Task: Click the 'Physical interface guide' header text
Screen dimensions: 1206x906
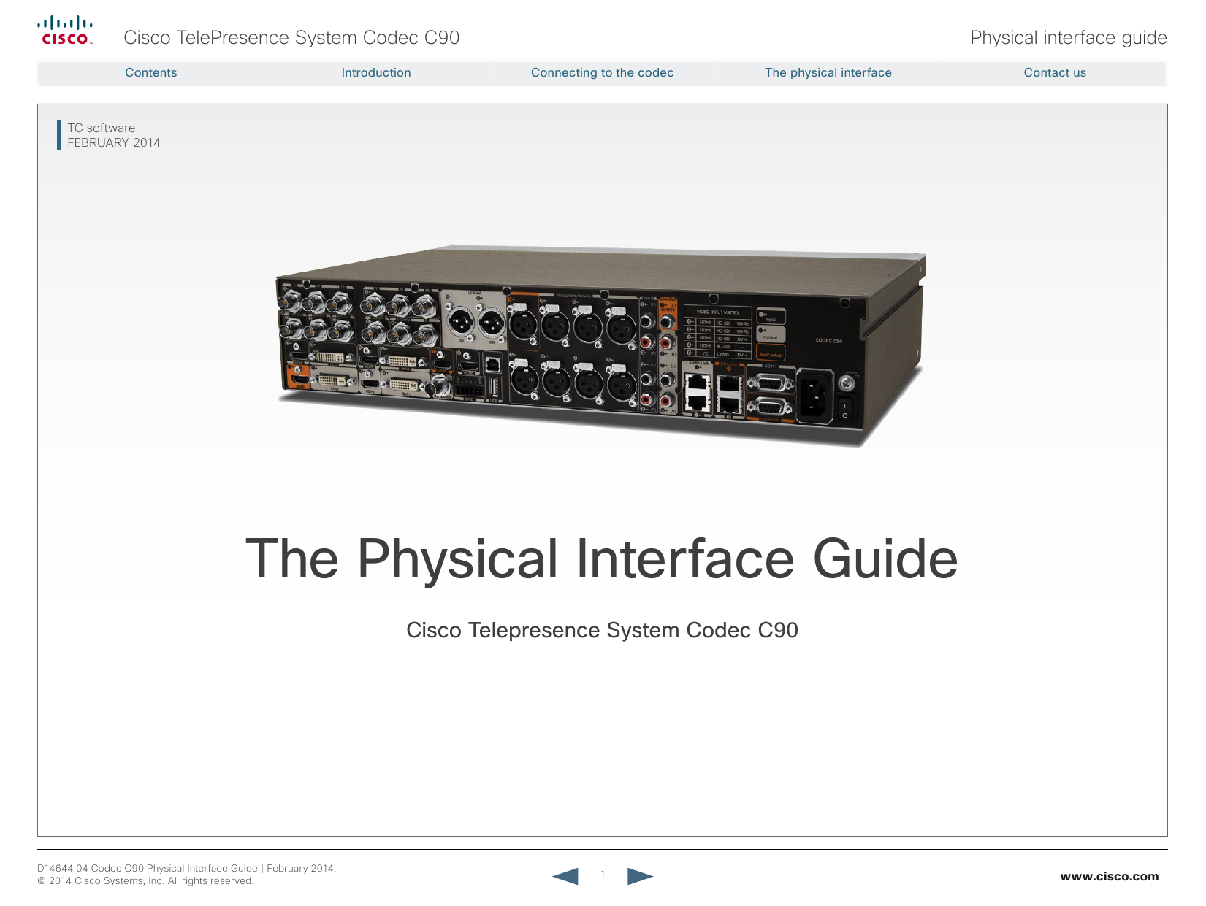Action: 1068,38
